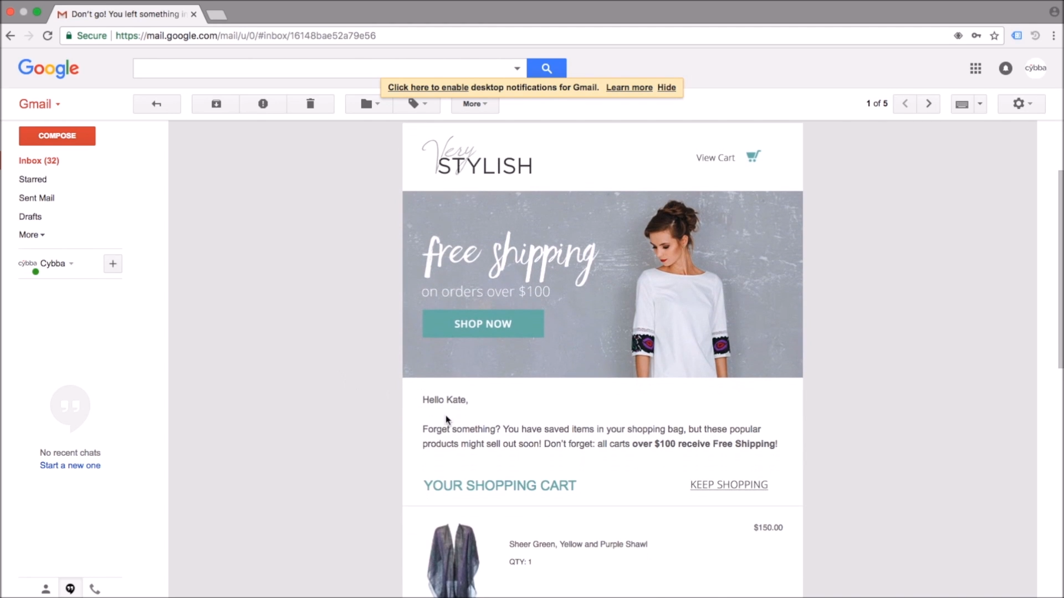The width and height of the screenshot is (1064, 598).
Task: Report spam using the exclamation icon
Action: pos(263,104)
